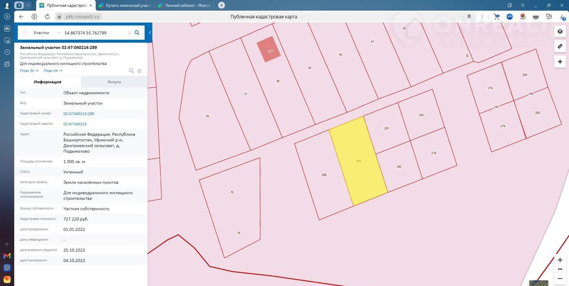Click the blue search magnifier icon
569x286 pixels.
pyautogui.click(x=137, y=32)
